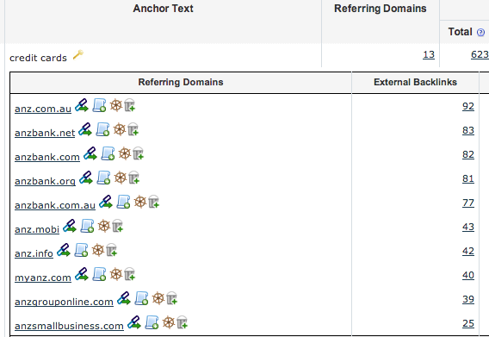
Task: View the 83 backlinks from anzbank.net
Action: [x=468, y=130]
